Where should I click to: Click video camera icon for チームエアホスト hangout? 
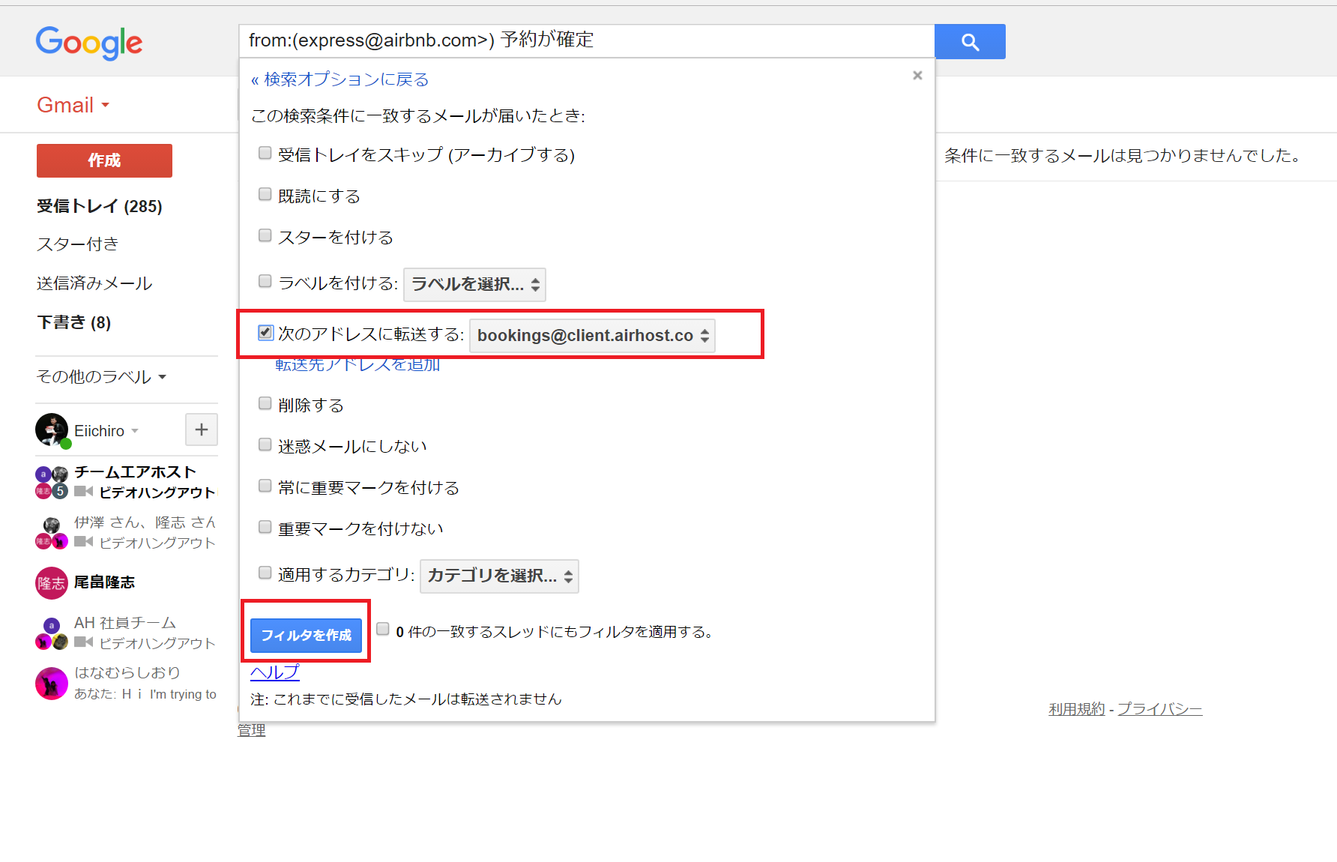[83, 492]
